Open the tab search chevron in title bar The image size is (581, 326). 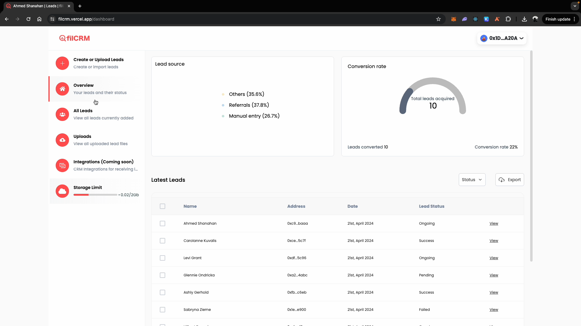575,6
